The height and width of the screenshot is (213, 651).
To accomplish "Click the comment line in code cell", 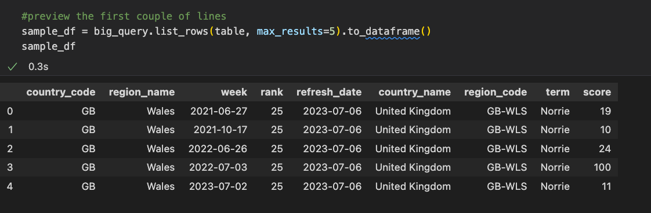I will point(124,17).
